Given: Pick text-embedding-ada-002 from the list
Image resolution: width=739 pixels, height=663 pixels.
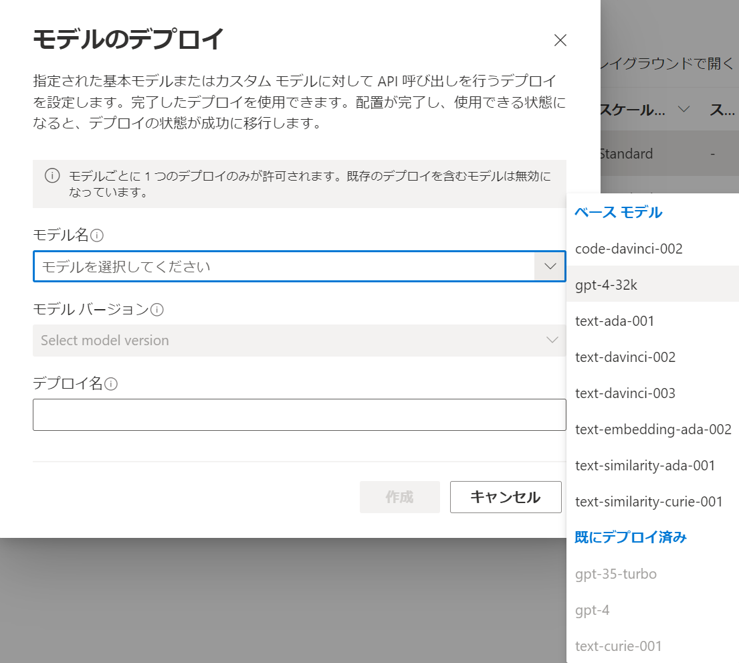Looking at the screenshot, I should pos(652,429).
